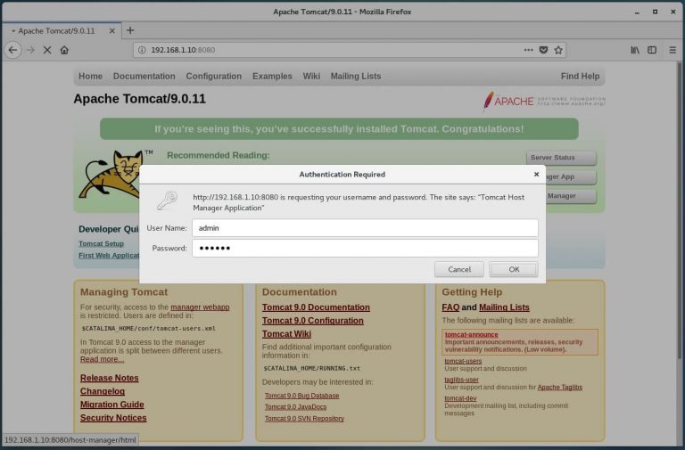This screenshot has height=450, width=685.
Task: Bookmark this page with the star icon
Action: (x=557, y=50)
